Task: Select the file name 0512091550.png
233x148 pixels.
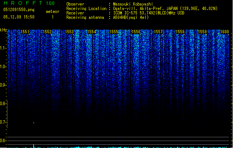Action: [x=19, y=10]
